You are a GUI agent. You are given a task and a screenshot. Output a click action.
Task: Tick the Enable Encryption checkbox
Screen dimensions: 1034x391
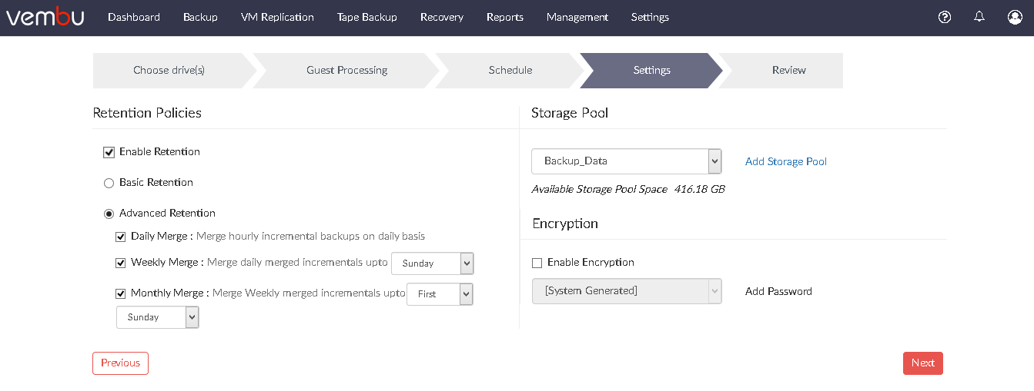point(537,263)
